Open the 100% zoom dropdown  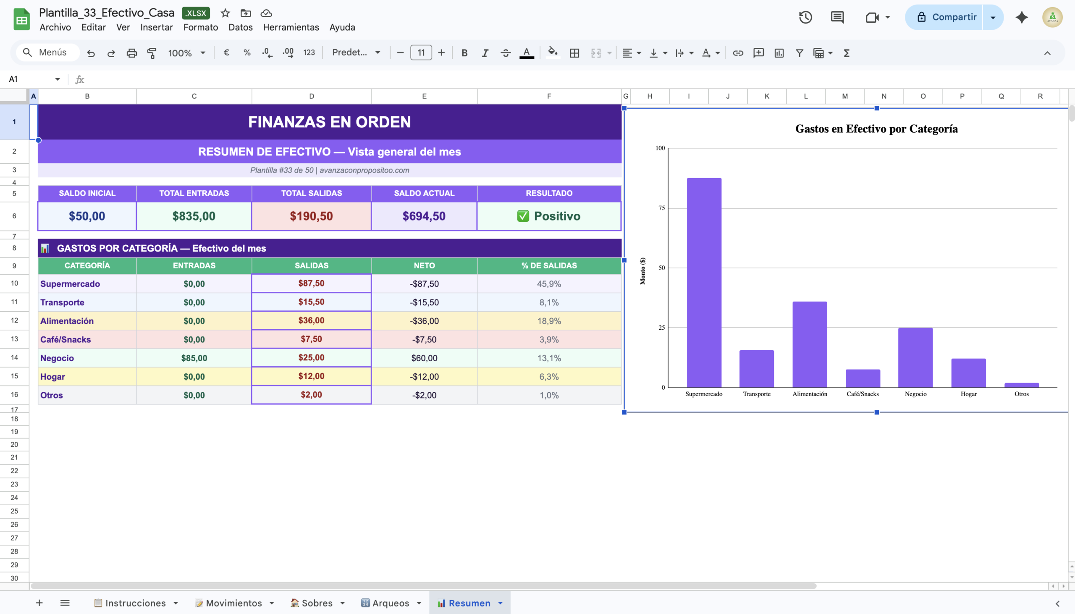pos(186,53)
